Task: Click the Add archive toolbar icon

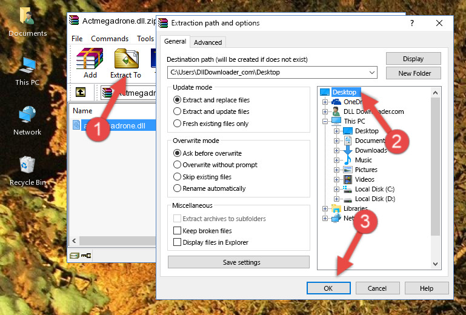Action: point(90,63)
